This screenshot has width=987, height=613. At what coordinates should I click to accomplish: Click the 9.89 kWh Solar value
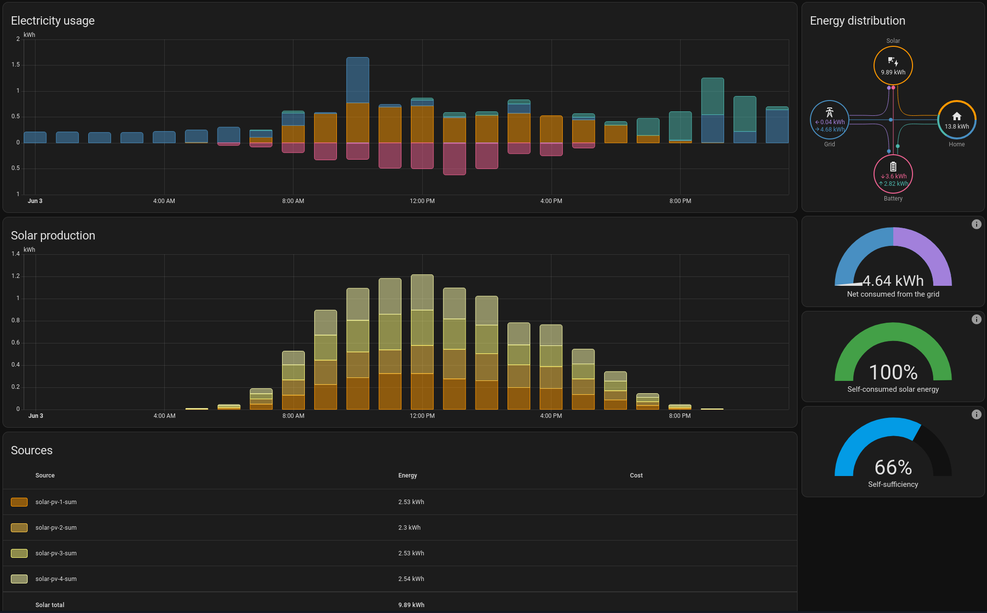[x=893, y=72]
